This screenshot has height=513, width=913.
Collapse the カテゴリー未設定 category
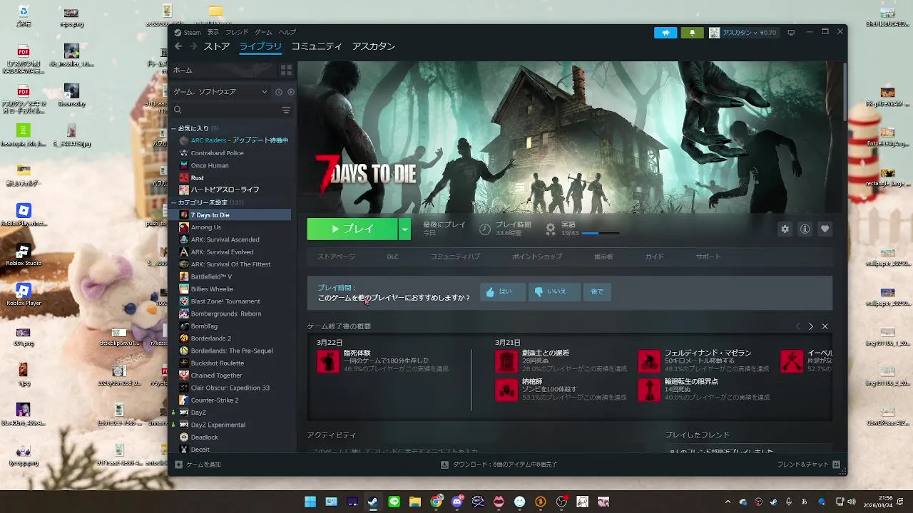pos(173,202)
